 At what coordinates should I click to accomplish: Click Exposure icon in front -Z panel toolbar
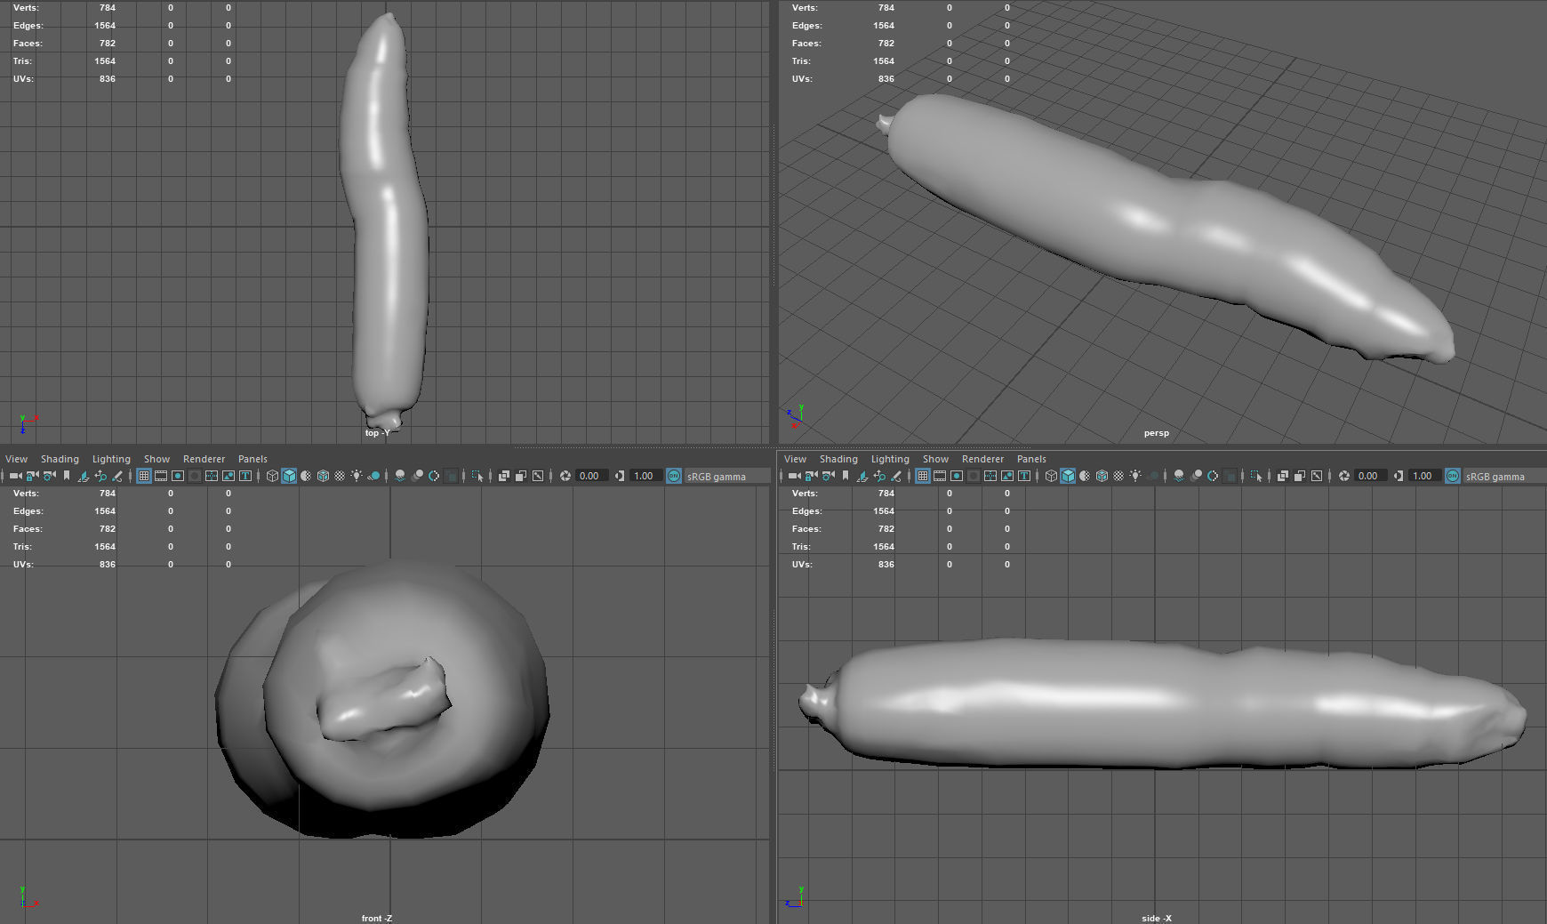coord(565,476)
